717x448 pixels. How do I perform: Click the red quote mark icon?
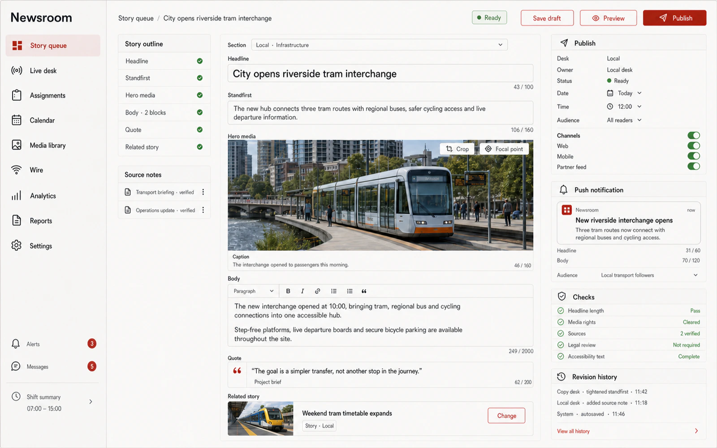(x=237, y=370)
